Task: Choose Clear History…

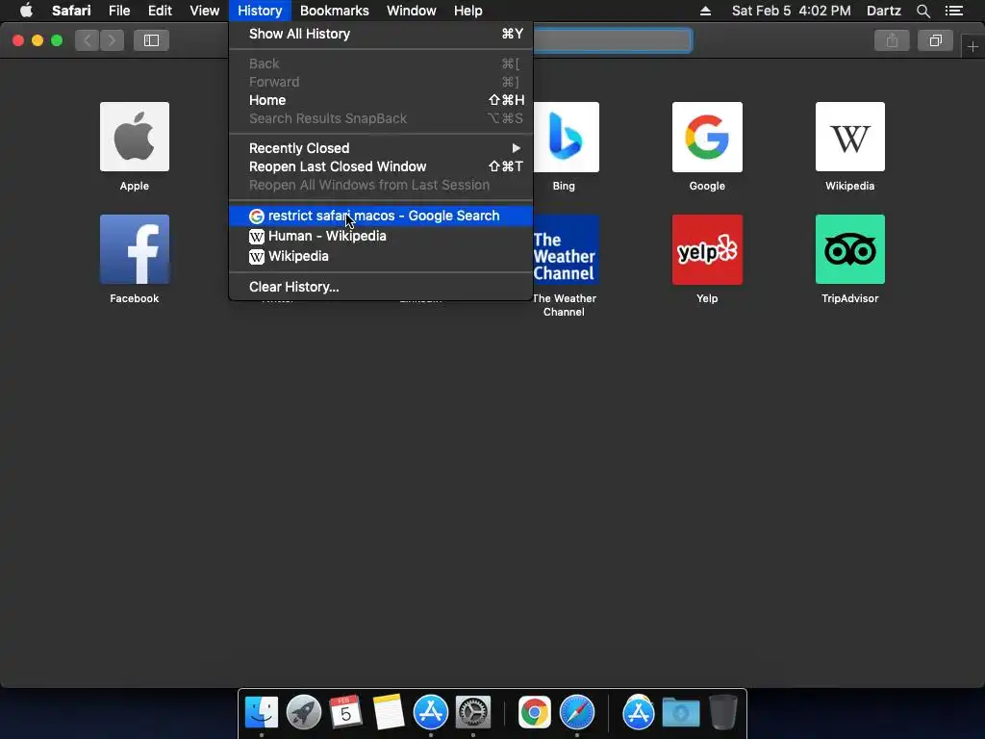Action: (x=381, y=287)
